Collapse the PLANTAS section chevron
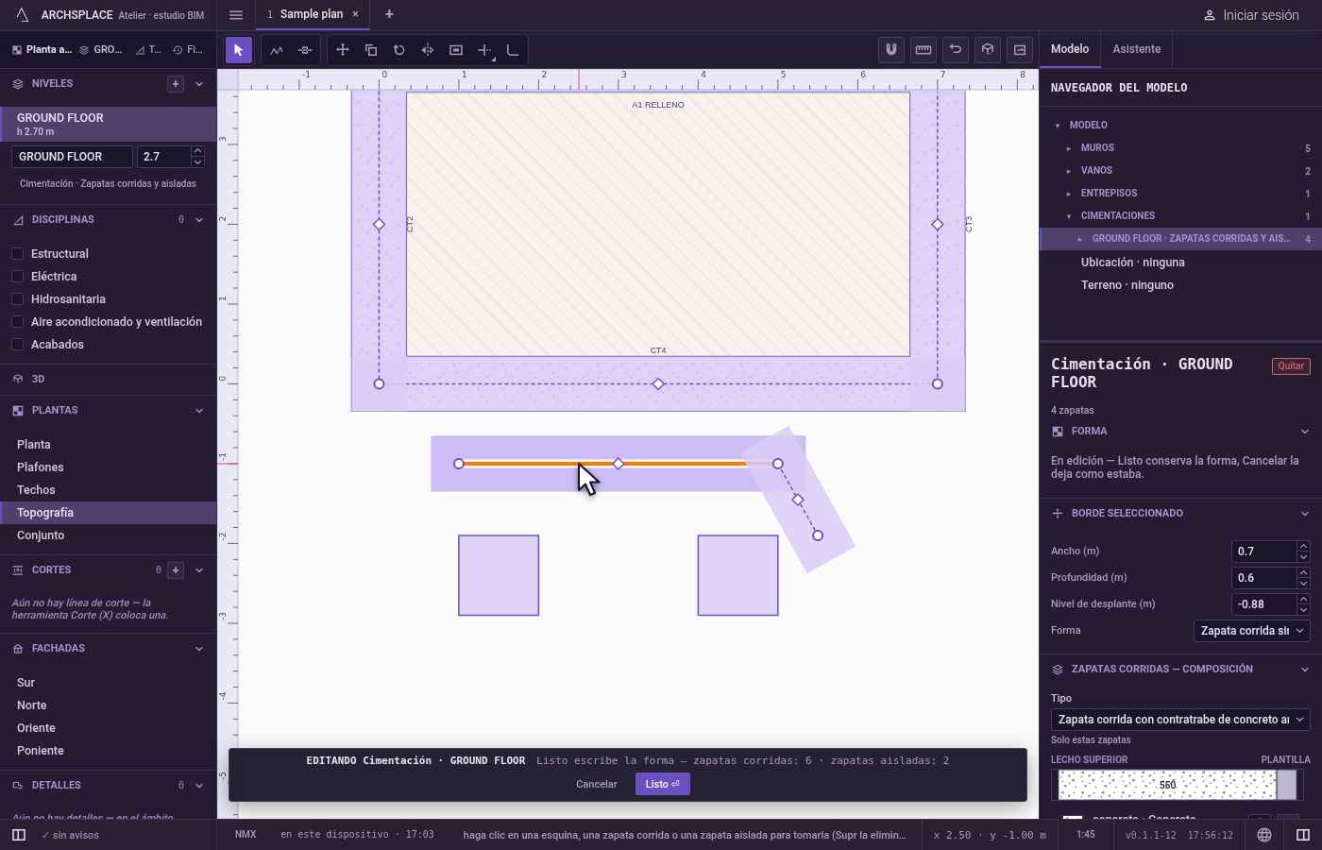This screenshot has height=850, width=1322. coord(199,411)
